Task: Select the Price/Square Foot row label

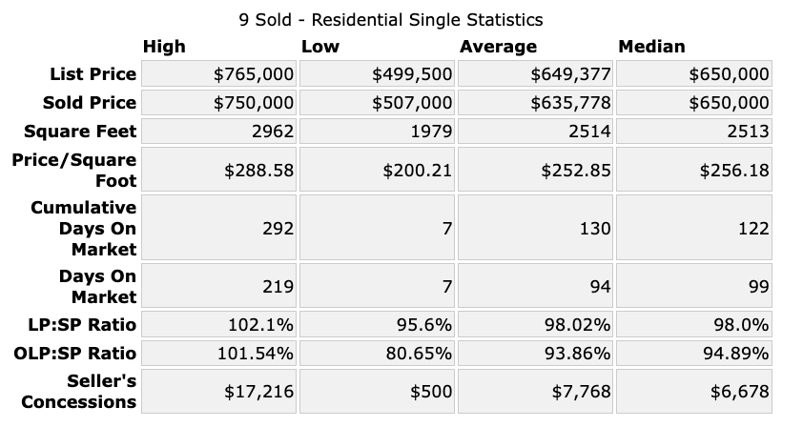Action: pyautogui.click(x=74, y=170)
